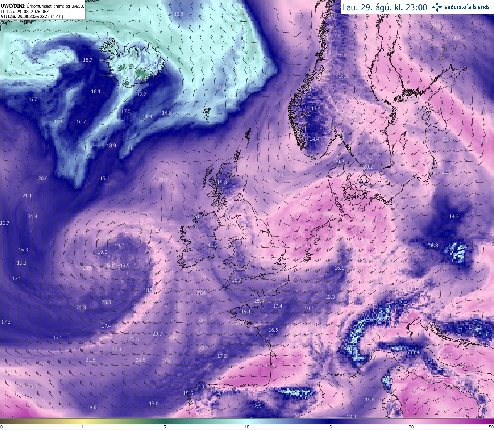Click the 12.0 value over Spain

(x=256, y=406)
